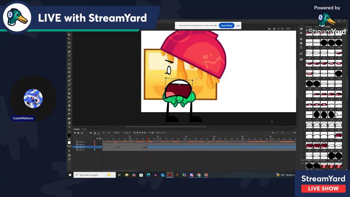Click the taskbar 'Type here to search' box
Image resolution: width=350 pixels, height=197 pixels.
(95, 175)
